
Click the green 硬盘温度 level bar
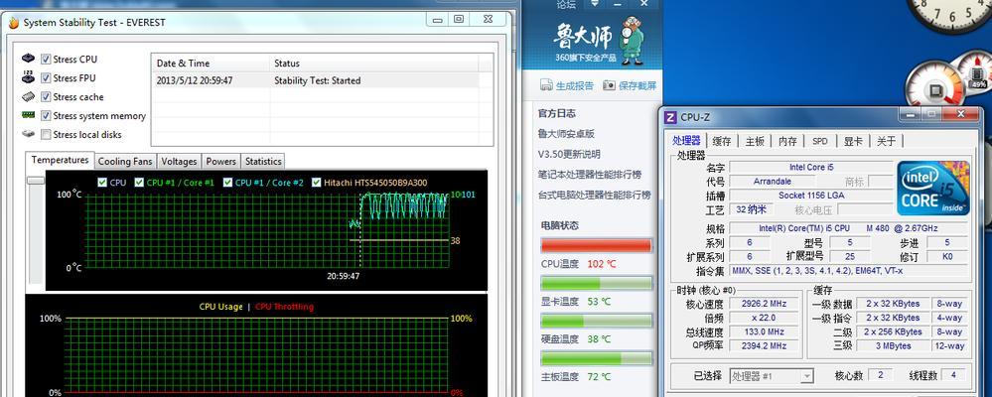pyautogui.click(x=596, y=322)
